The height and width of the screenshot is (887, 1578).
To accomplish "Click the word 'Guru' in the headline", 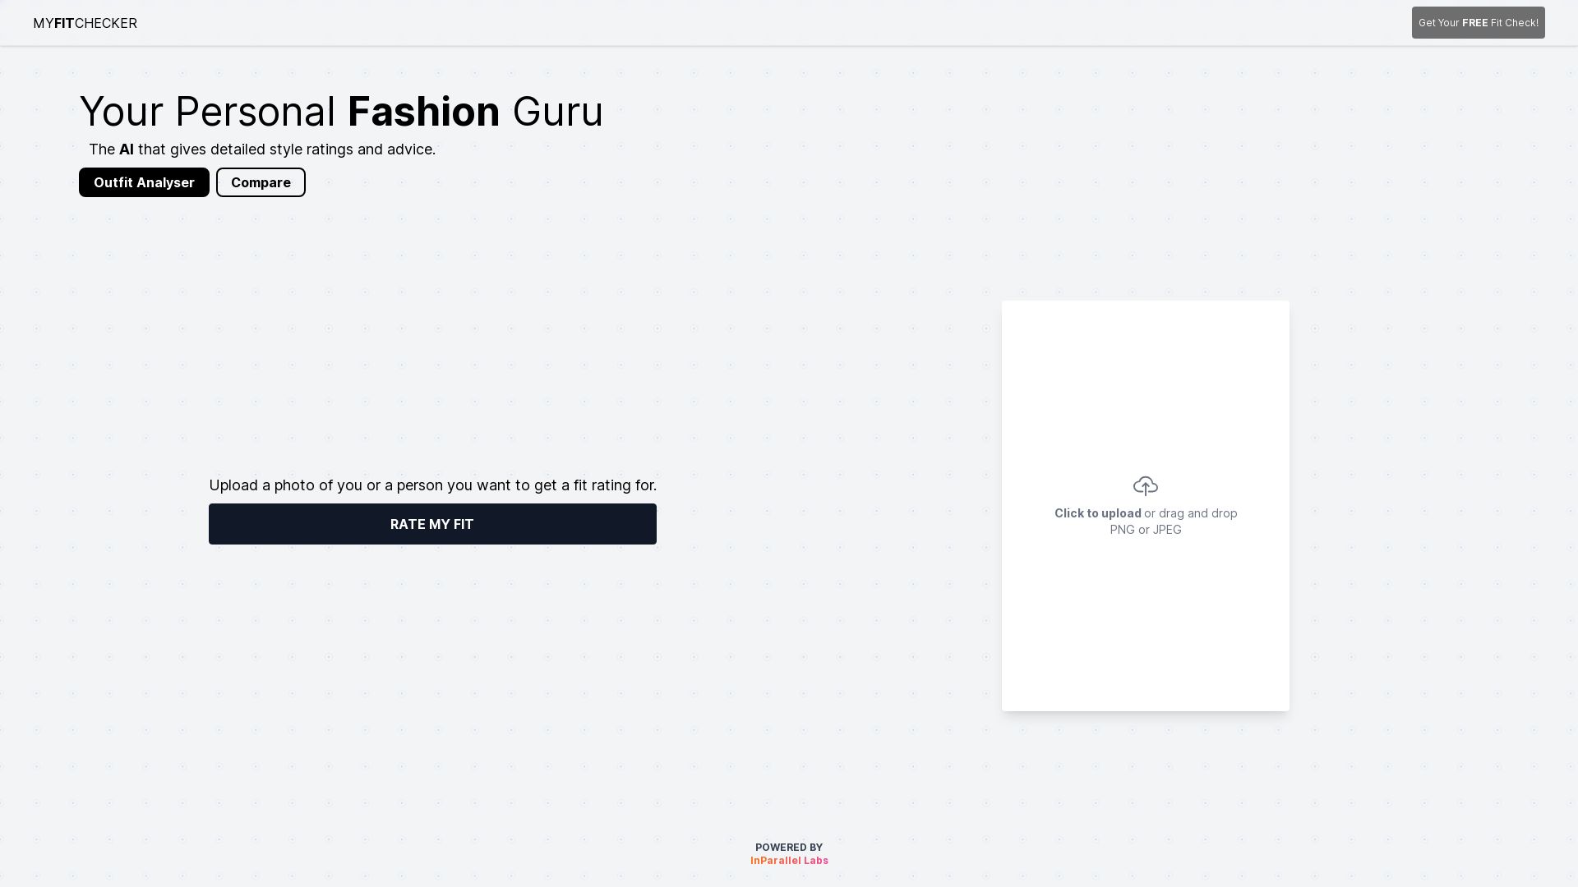I will tap(557, 112).
